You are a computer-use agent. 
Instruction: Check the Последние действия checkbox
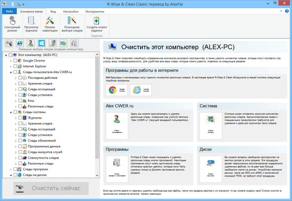[20, 78]
